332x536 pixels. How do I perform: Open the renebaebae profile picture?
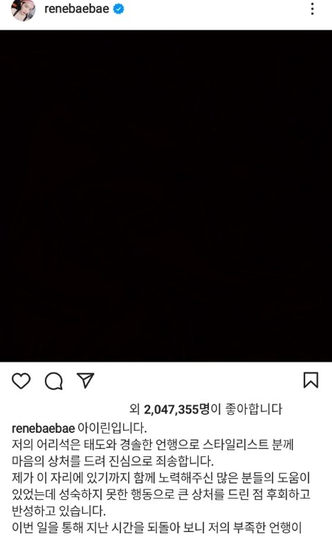24,10
